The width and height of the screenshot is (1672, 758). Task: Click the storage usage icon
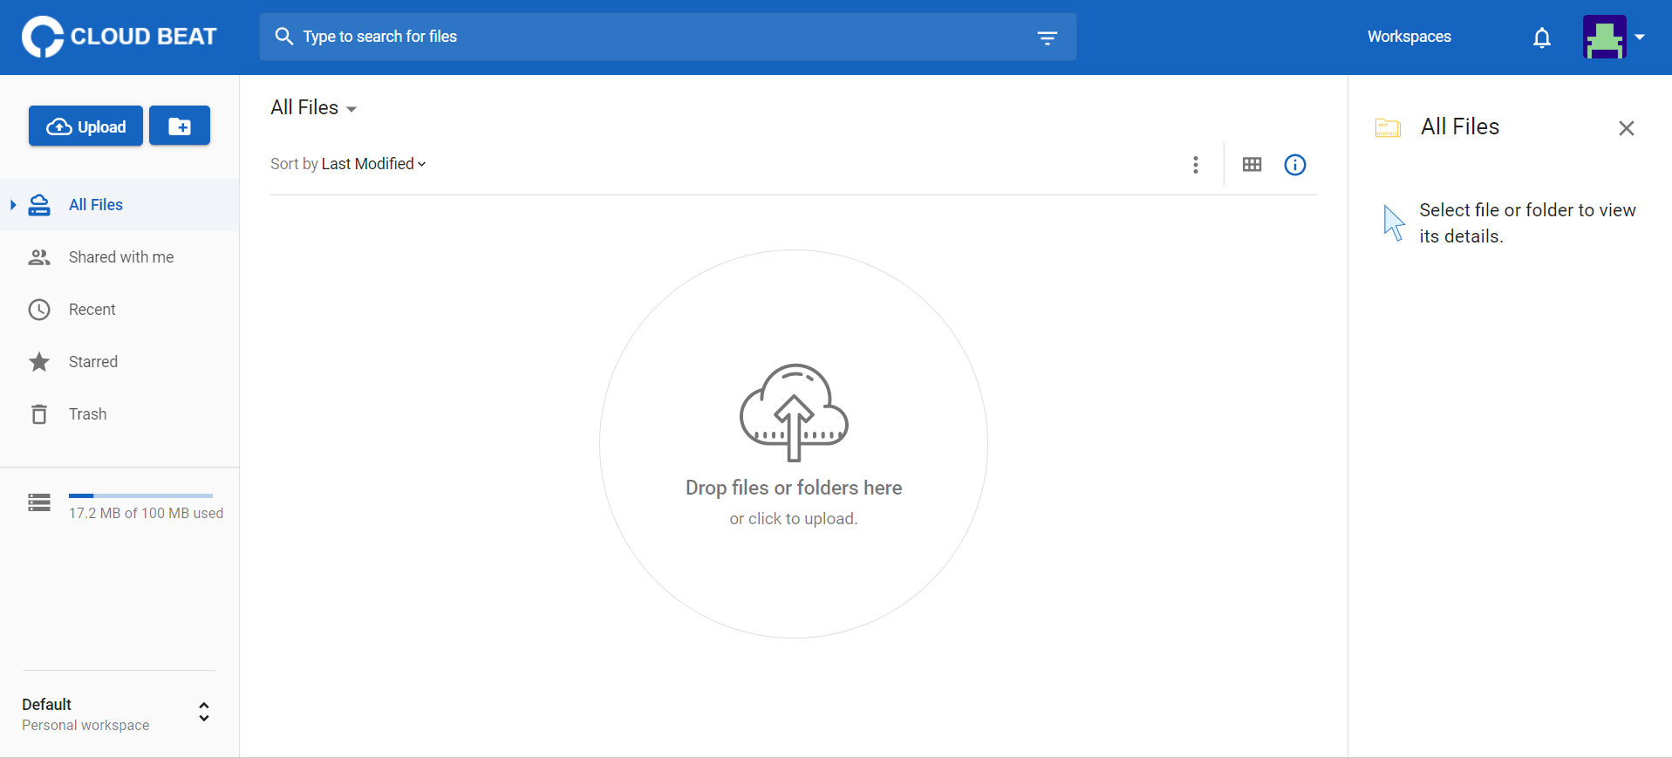[39, 502]
